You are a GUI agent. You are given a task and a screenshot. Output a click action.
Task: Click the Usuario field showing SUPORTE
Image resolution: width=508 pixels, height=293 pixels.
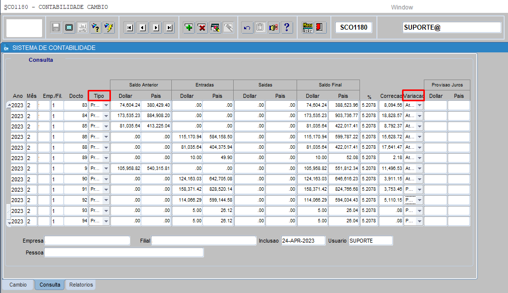coord(371,241)
